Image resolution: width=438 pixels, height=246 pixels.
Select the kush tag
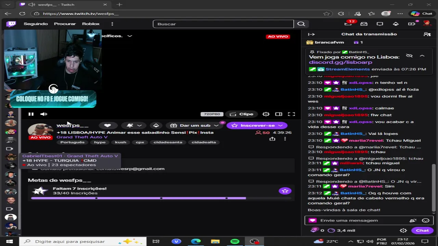(120, 142)
